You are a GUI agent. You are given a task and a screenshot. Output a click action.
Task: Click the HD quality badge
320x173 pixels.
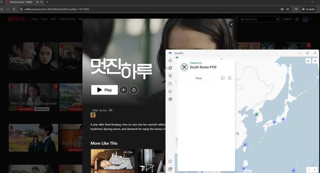coord(110,110)
